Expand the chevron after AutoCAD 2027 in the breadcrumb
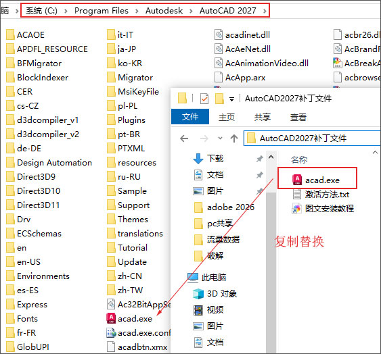The width and height of the screenshot is (381, 354). [x=265, y=11]
